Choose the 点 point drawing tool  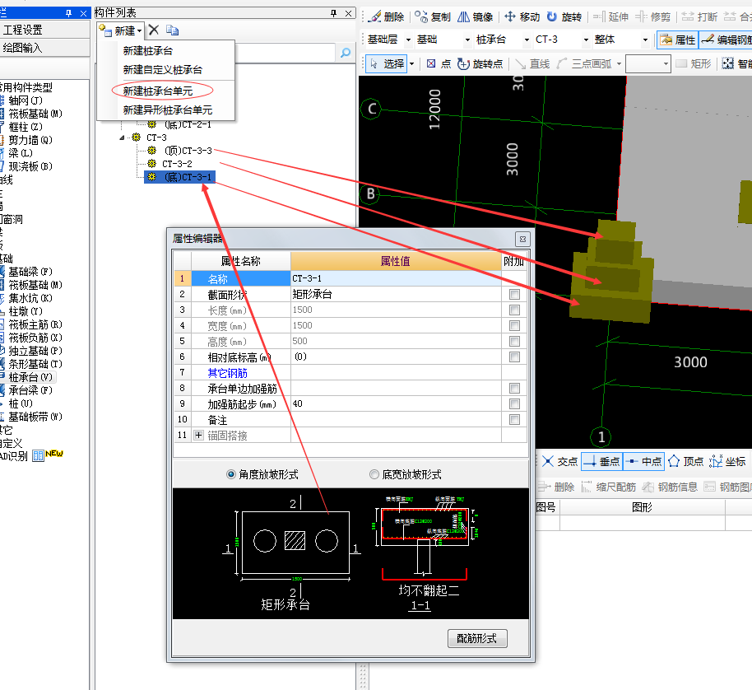[x=439, y=63]
